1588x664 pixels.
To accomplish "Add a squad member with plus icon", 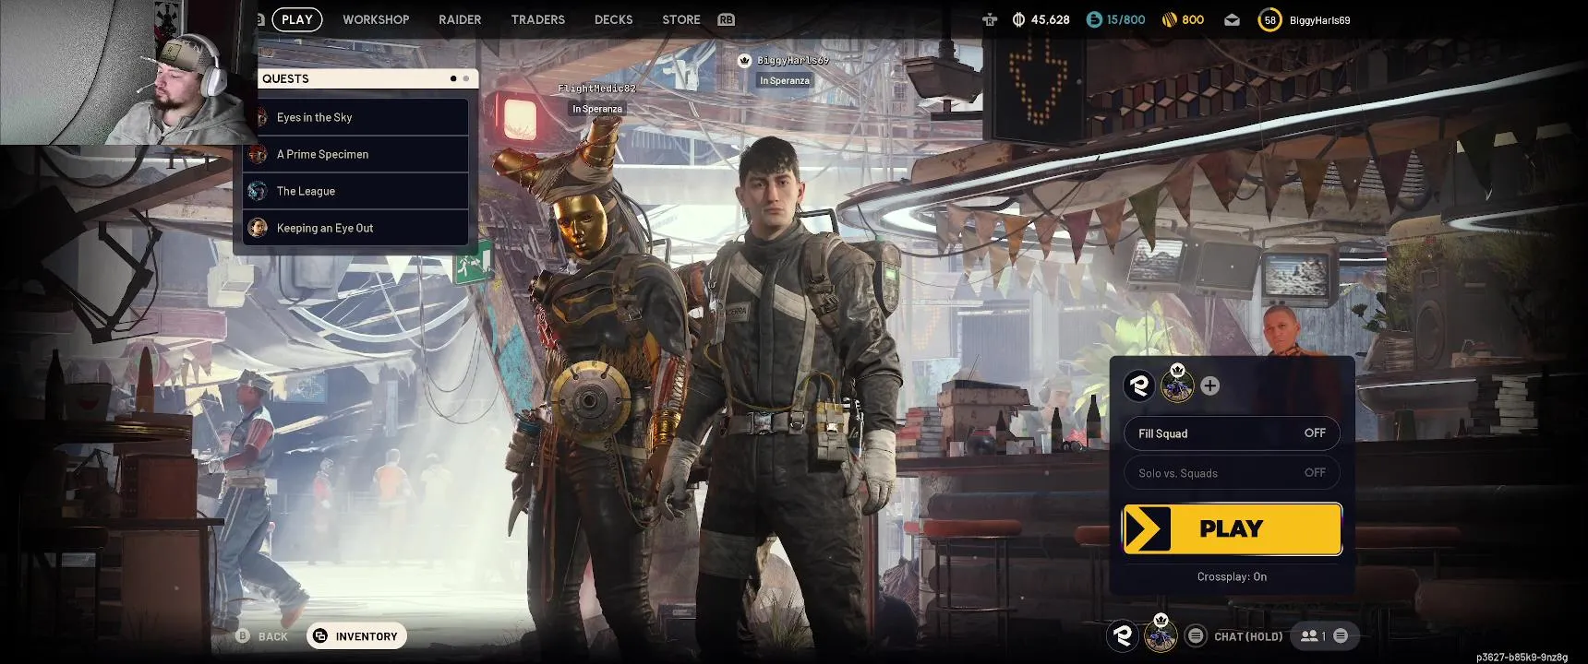I will pos(1209,385).
